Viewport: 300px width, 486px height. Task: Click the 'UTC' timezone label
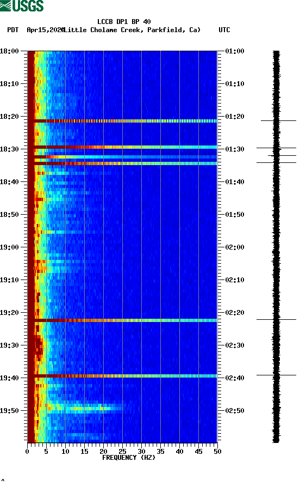click(x=224, y=30)
